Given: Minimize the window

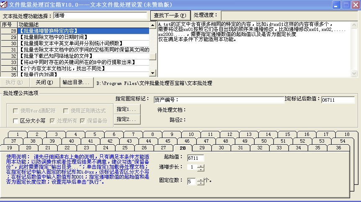Looking at the screenshot, I should point(336,5).
